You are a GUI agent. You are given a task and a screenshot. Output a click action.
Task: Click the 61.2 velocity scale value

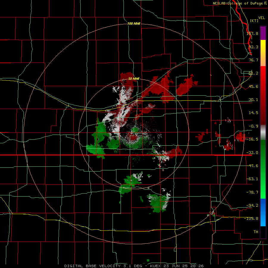(253, 73)
